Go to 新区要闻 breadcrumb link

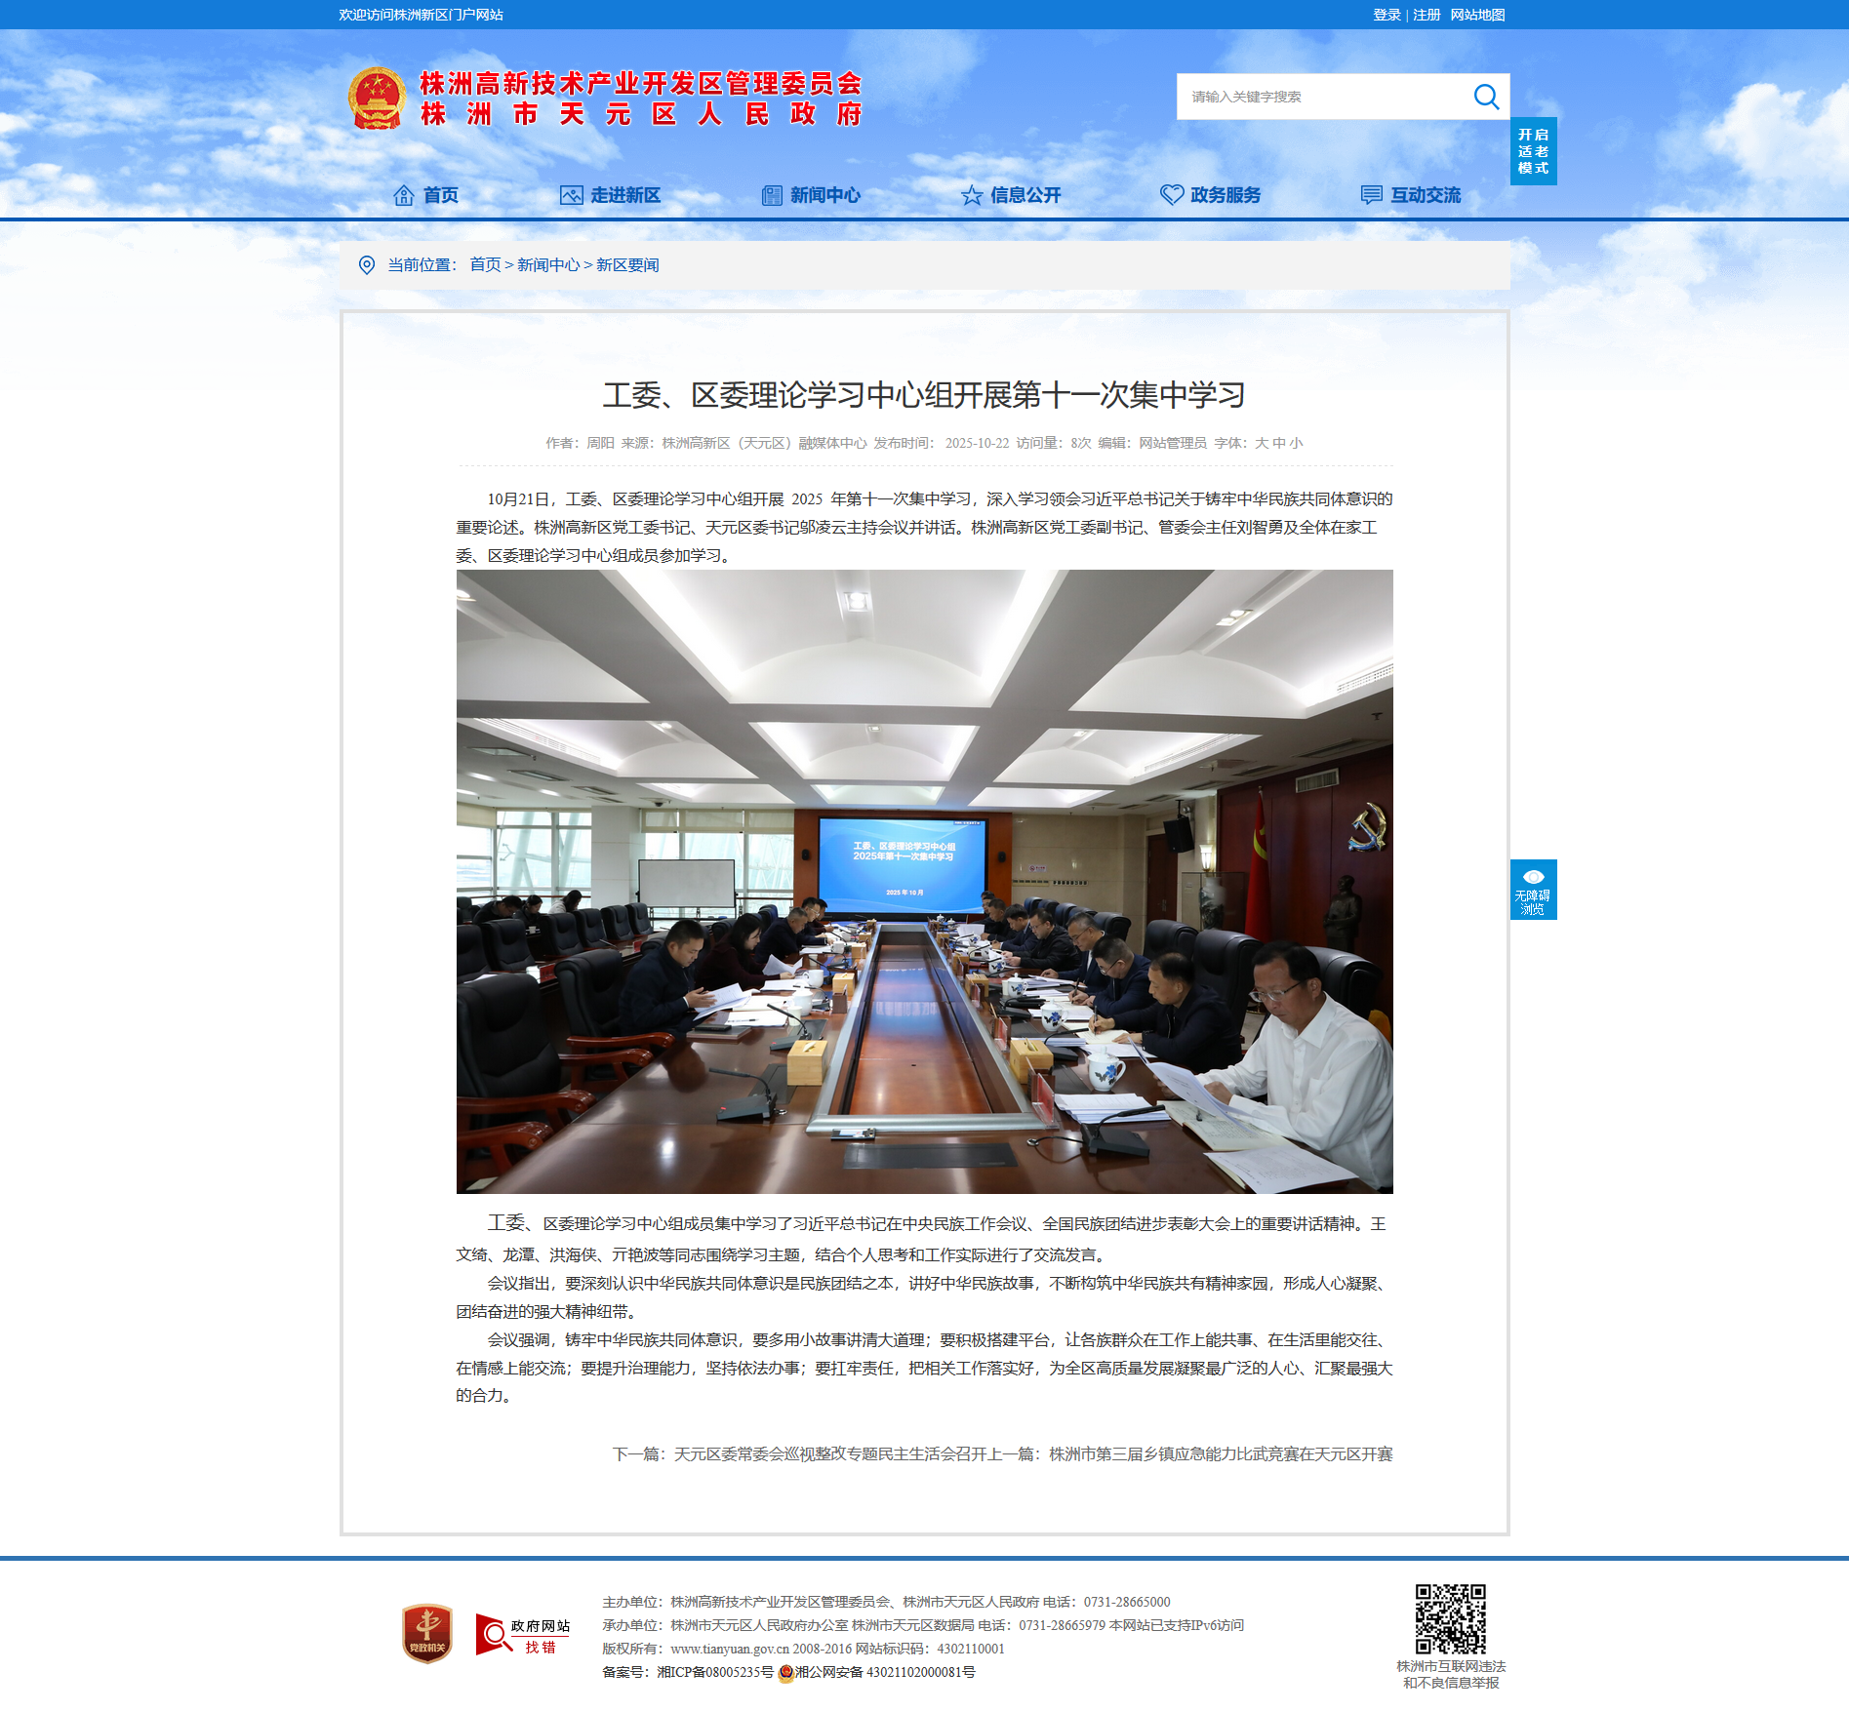point(627,265)
